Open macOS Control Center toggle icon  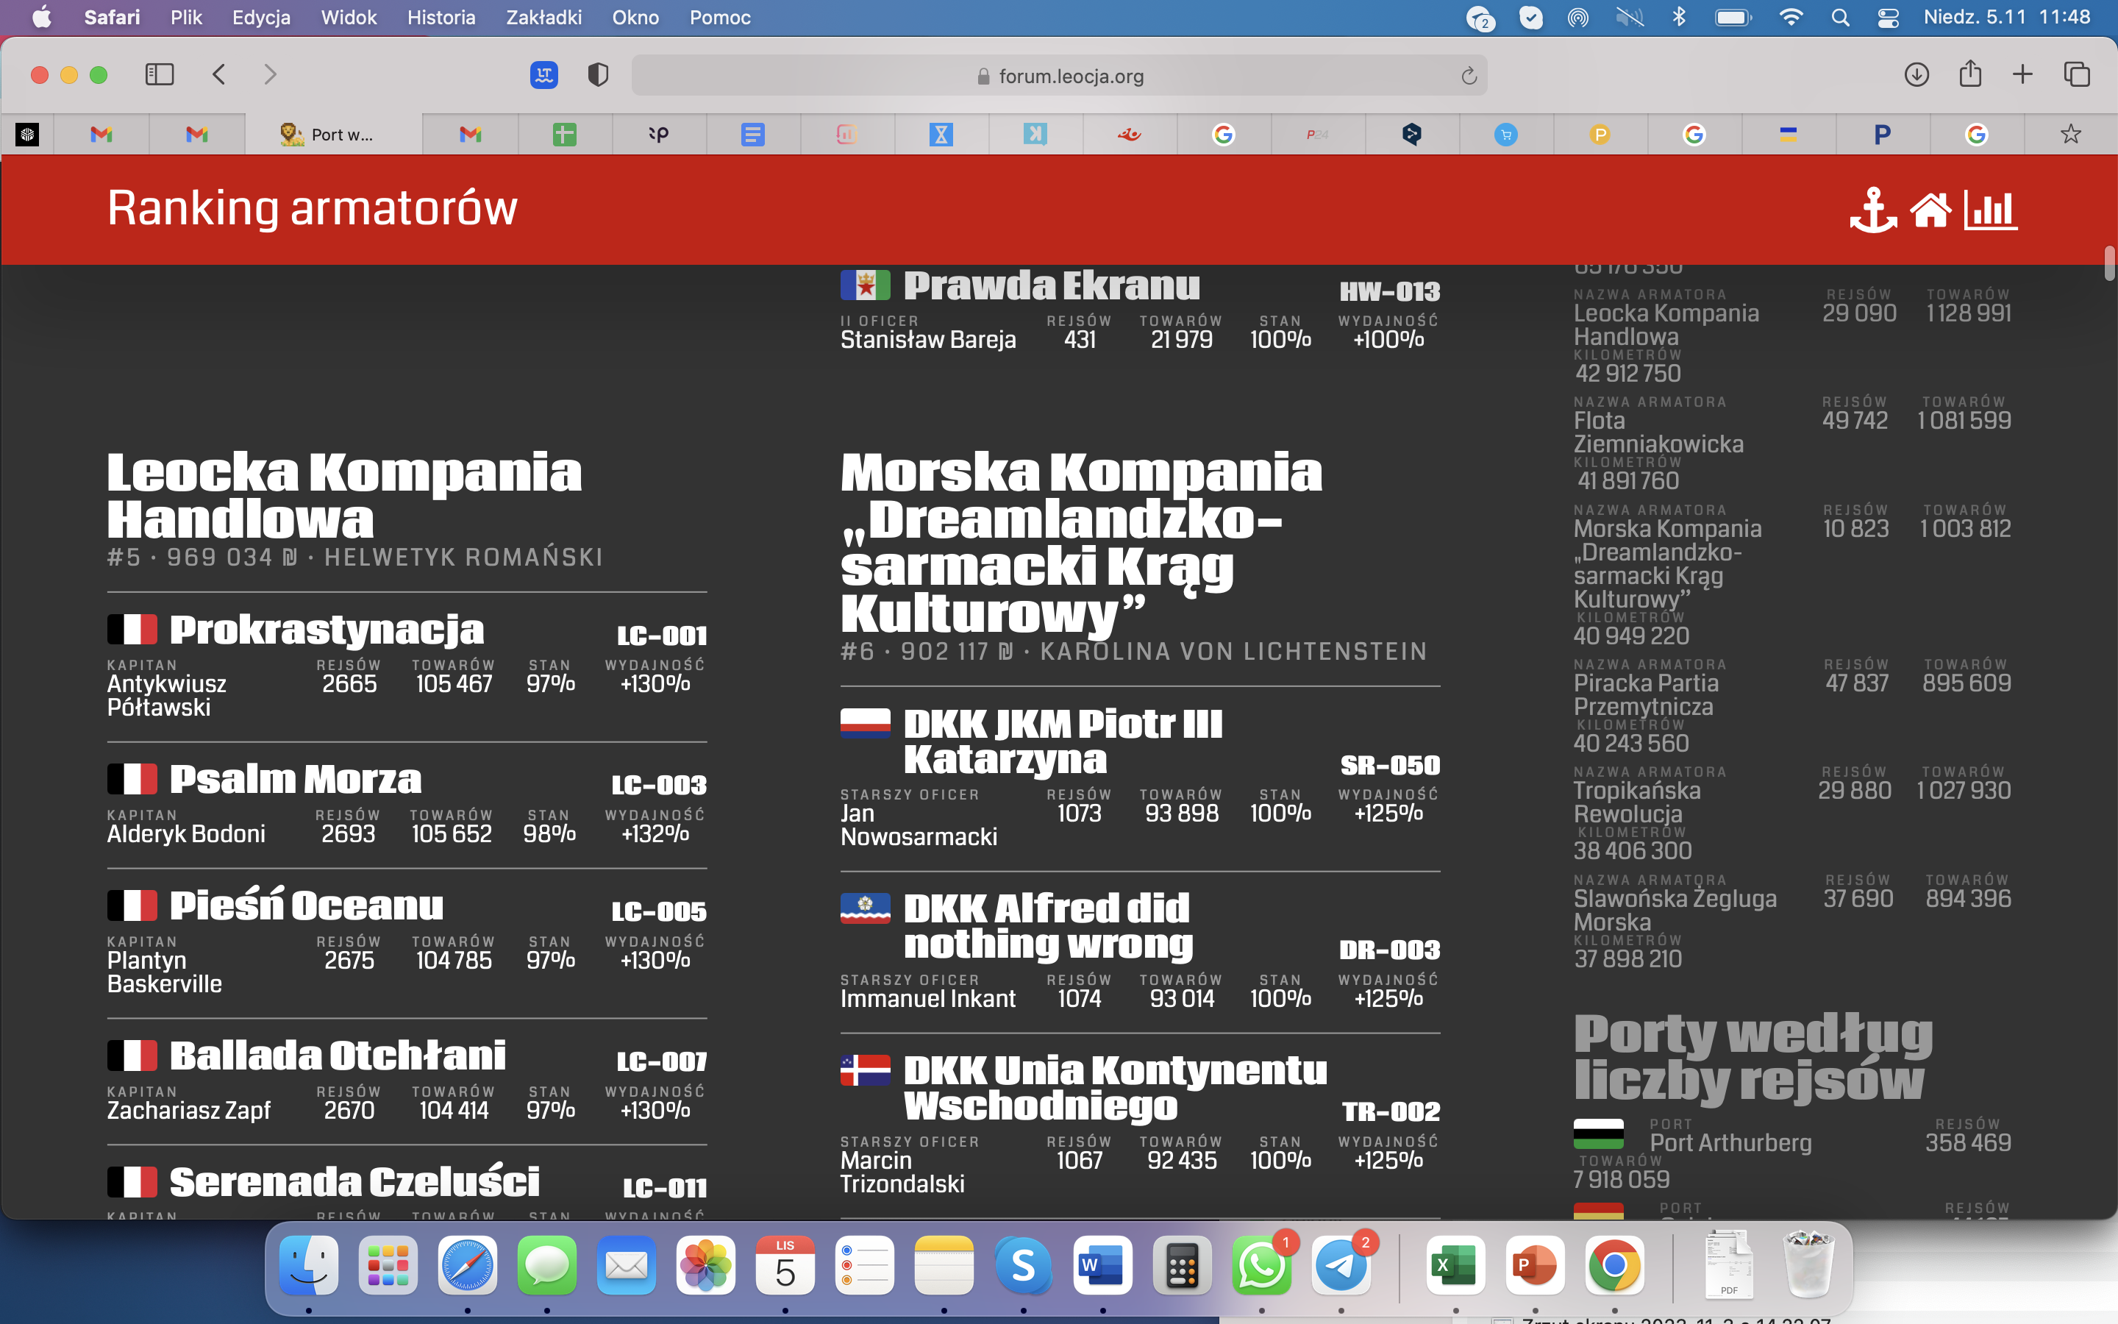pyautogui.click(x=1888, y=18)
